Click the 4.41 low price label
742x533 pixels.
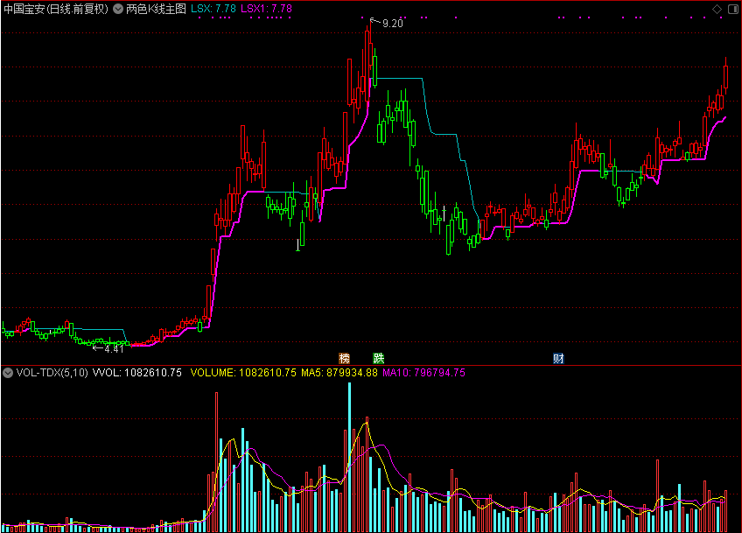point(114,349)
